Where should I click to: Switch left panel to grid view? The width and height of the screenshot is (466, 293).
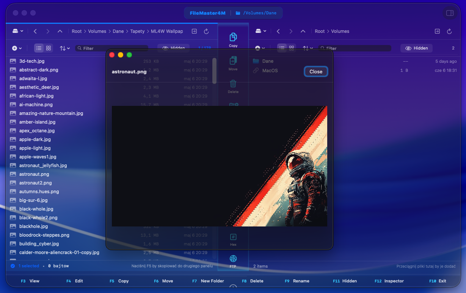click(x=49, y=48)
